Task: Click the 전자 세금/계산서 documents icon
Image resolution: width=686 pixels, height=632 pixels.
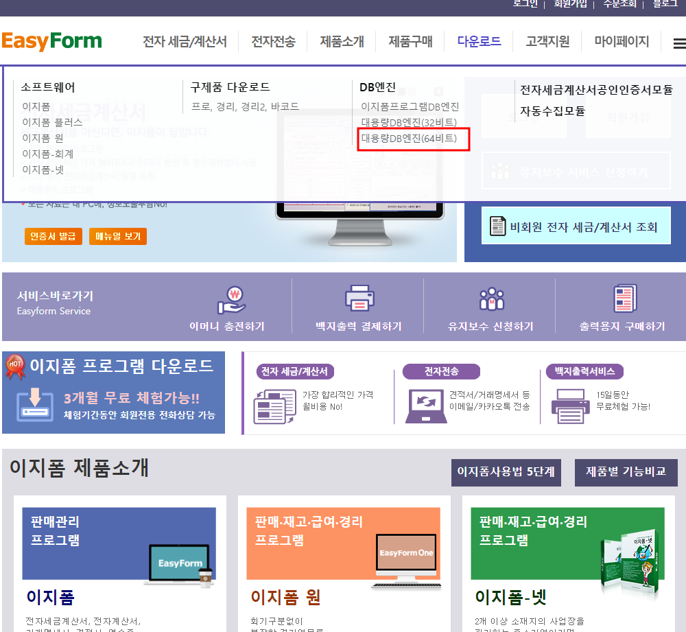Action: [x=275, y=407]
